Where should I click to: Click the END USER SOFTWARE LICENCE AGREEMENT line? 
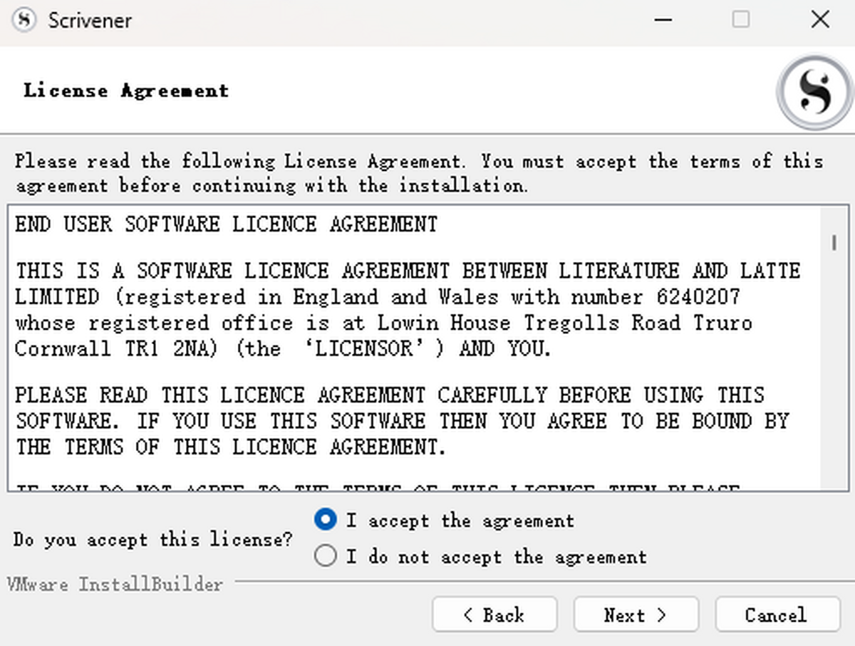225,224
